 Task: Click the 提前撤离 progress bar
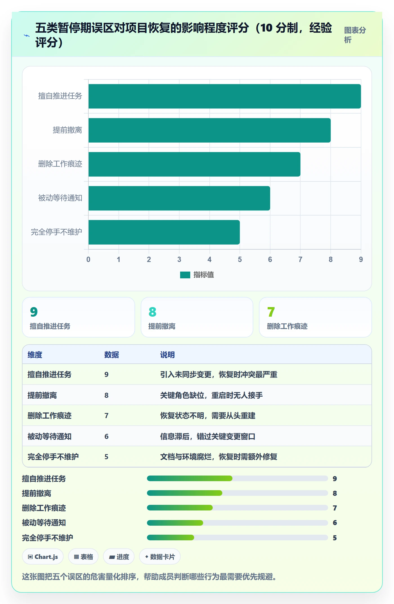238,493
